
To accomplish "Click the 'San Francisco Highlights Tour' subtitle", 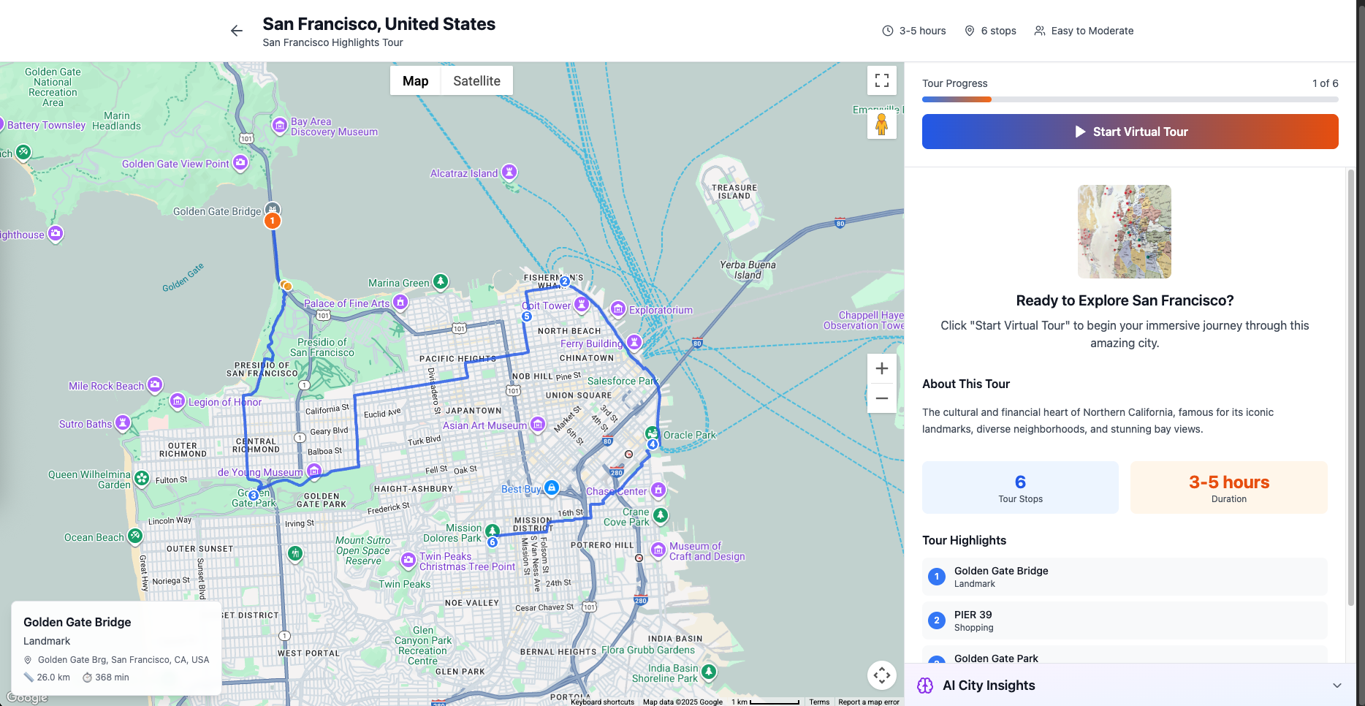I will [332, 42].
